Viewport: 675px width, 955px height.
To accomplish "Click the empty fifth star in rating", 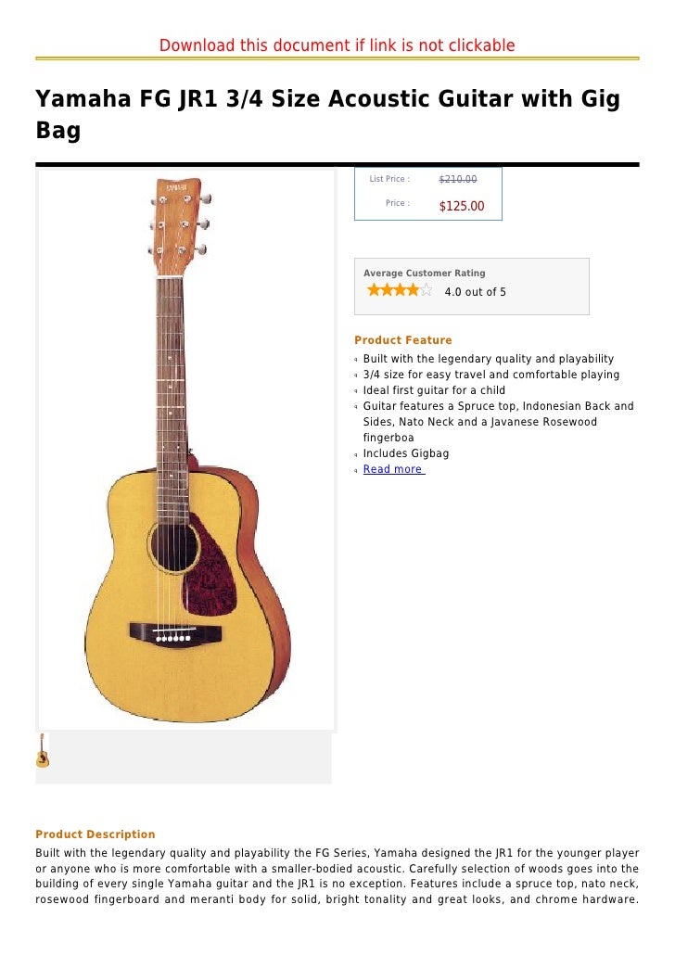I will 426,290.
